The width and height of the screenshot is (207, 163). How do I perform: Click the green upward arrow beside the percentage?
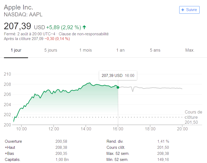click(84, 27)
